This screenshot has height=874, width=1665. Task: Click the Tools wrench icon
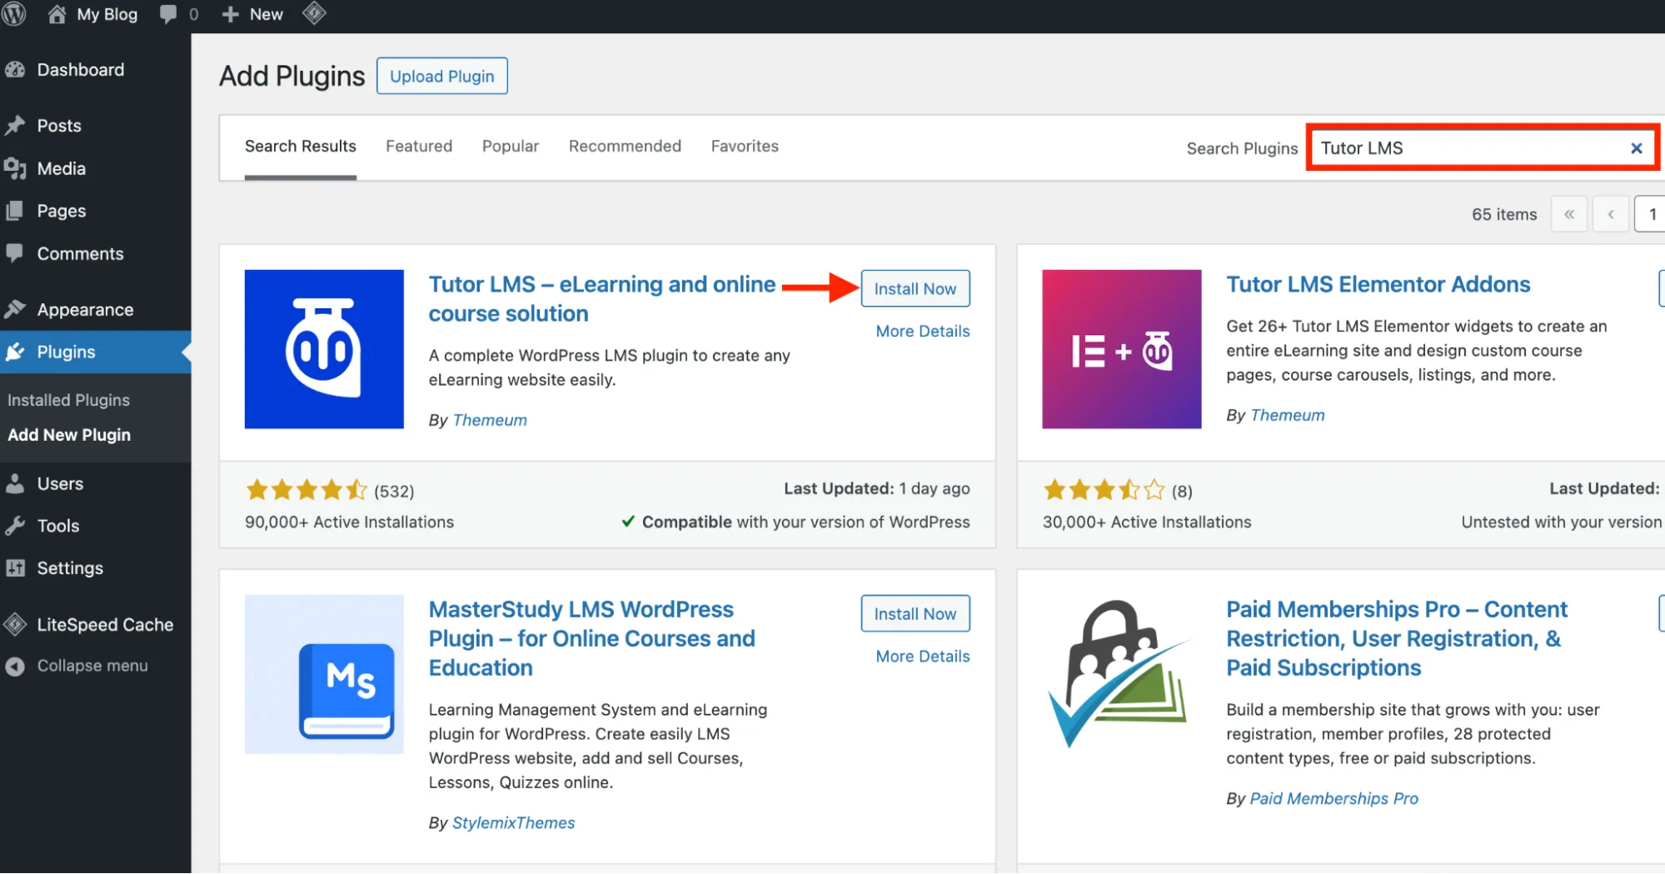pos(15,526)
